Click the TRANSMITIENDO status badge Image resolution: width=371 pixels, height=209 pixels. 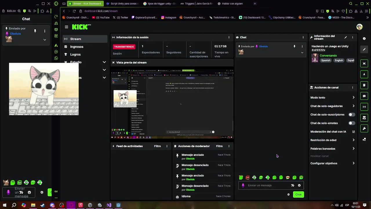click(124, 47)
